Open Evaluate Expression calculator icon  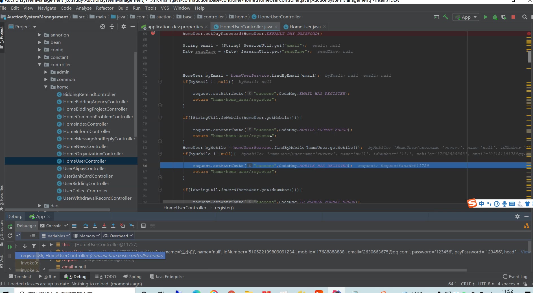coord(143,226)
